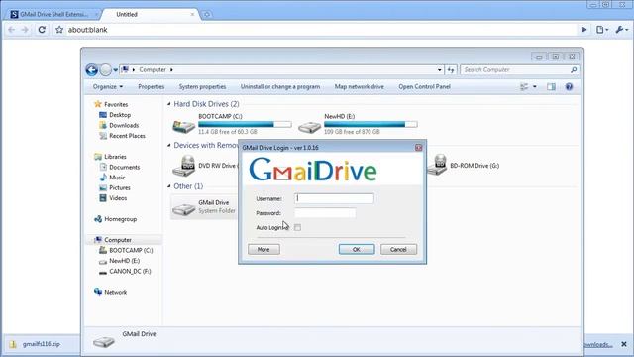Viewport: 634px width, 357px height.
Task: Open the view options dropdown arrow
Action: coord(535,86)
